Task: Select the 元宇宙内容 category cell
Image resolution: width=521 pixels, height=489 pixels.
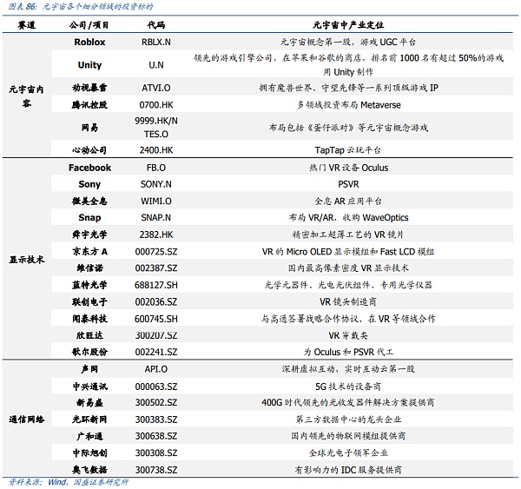Action: click(27, 96)
